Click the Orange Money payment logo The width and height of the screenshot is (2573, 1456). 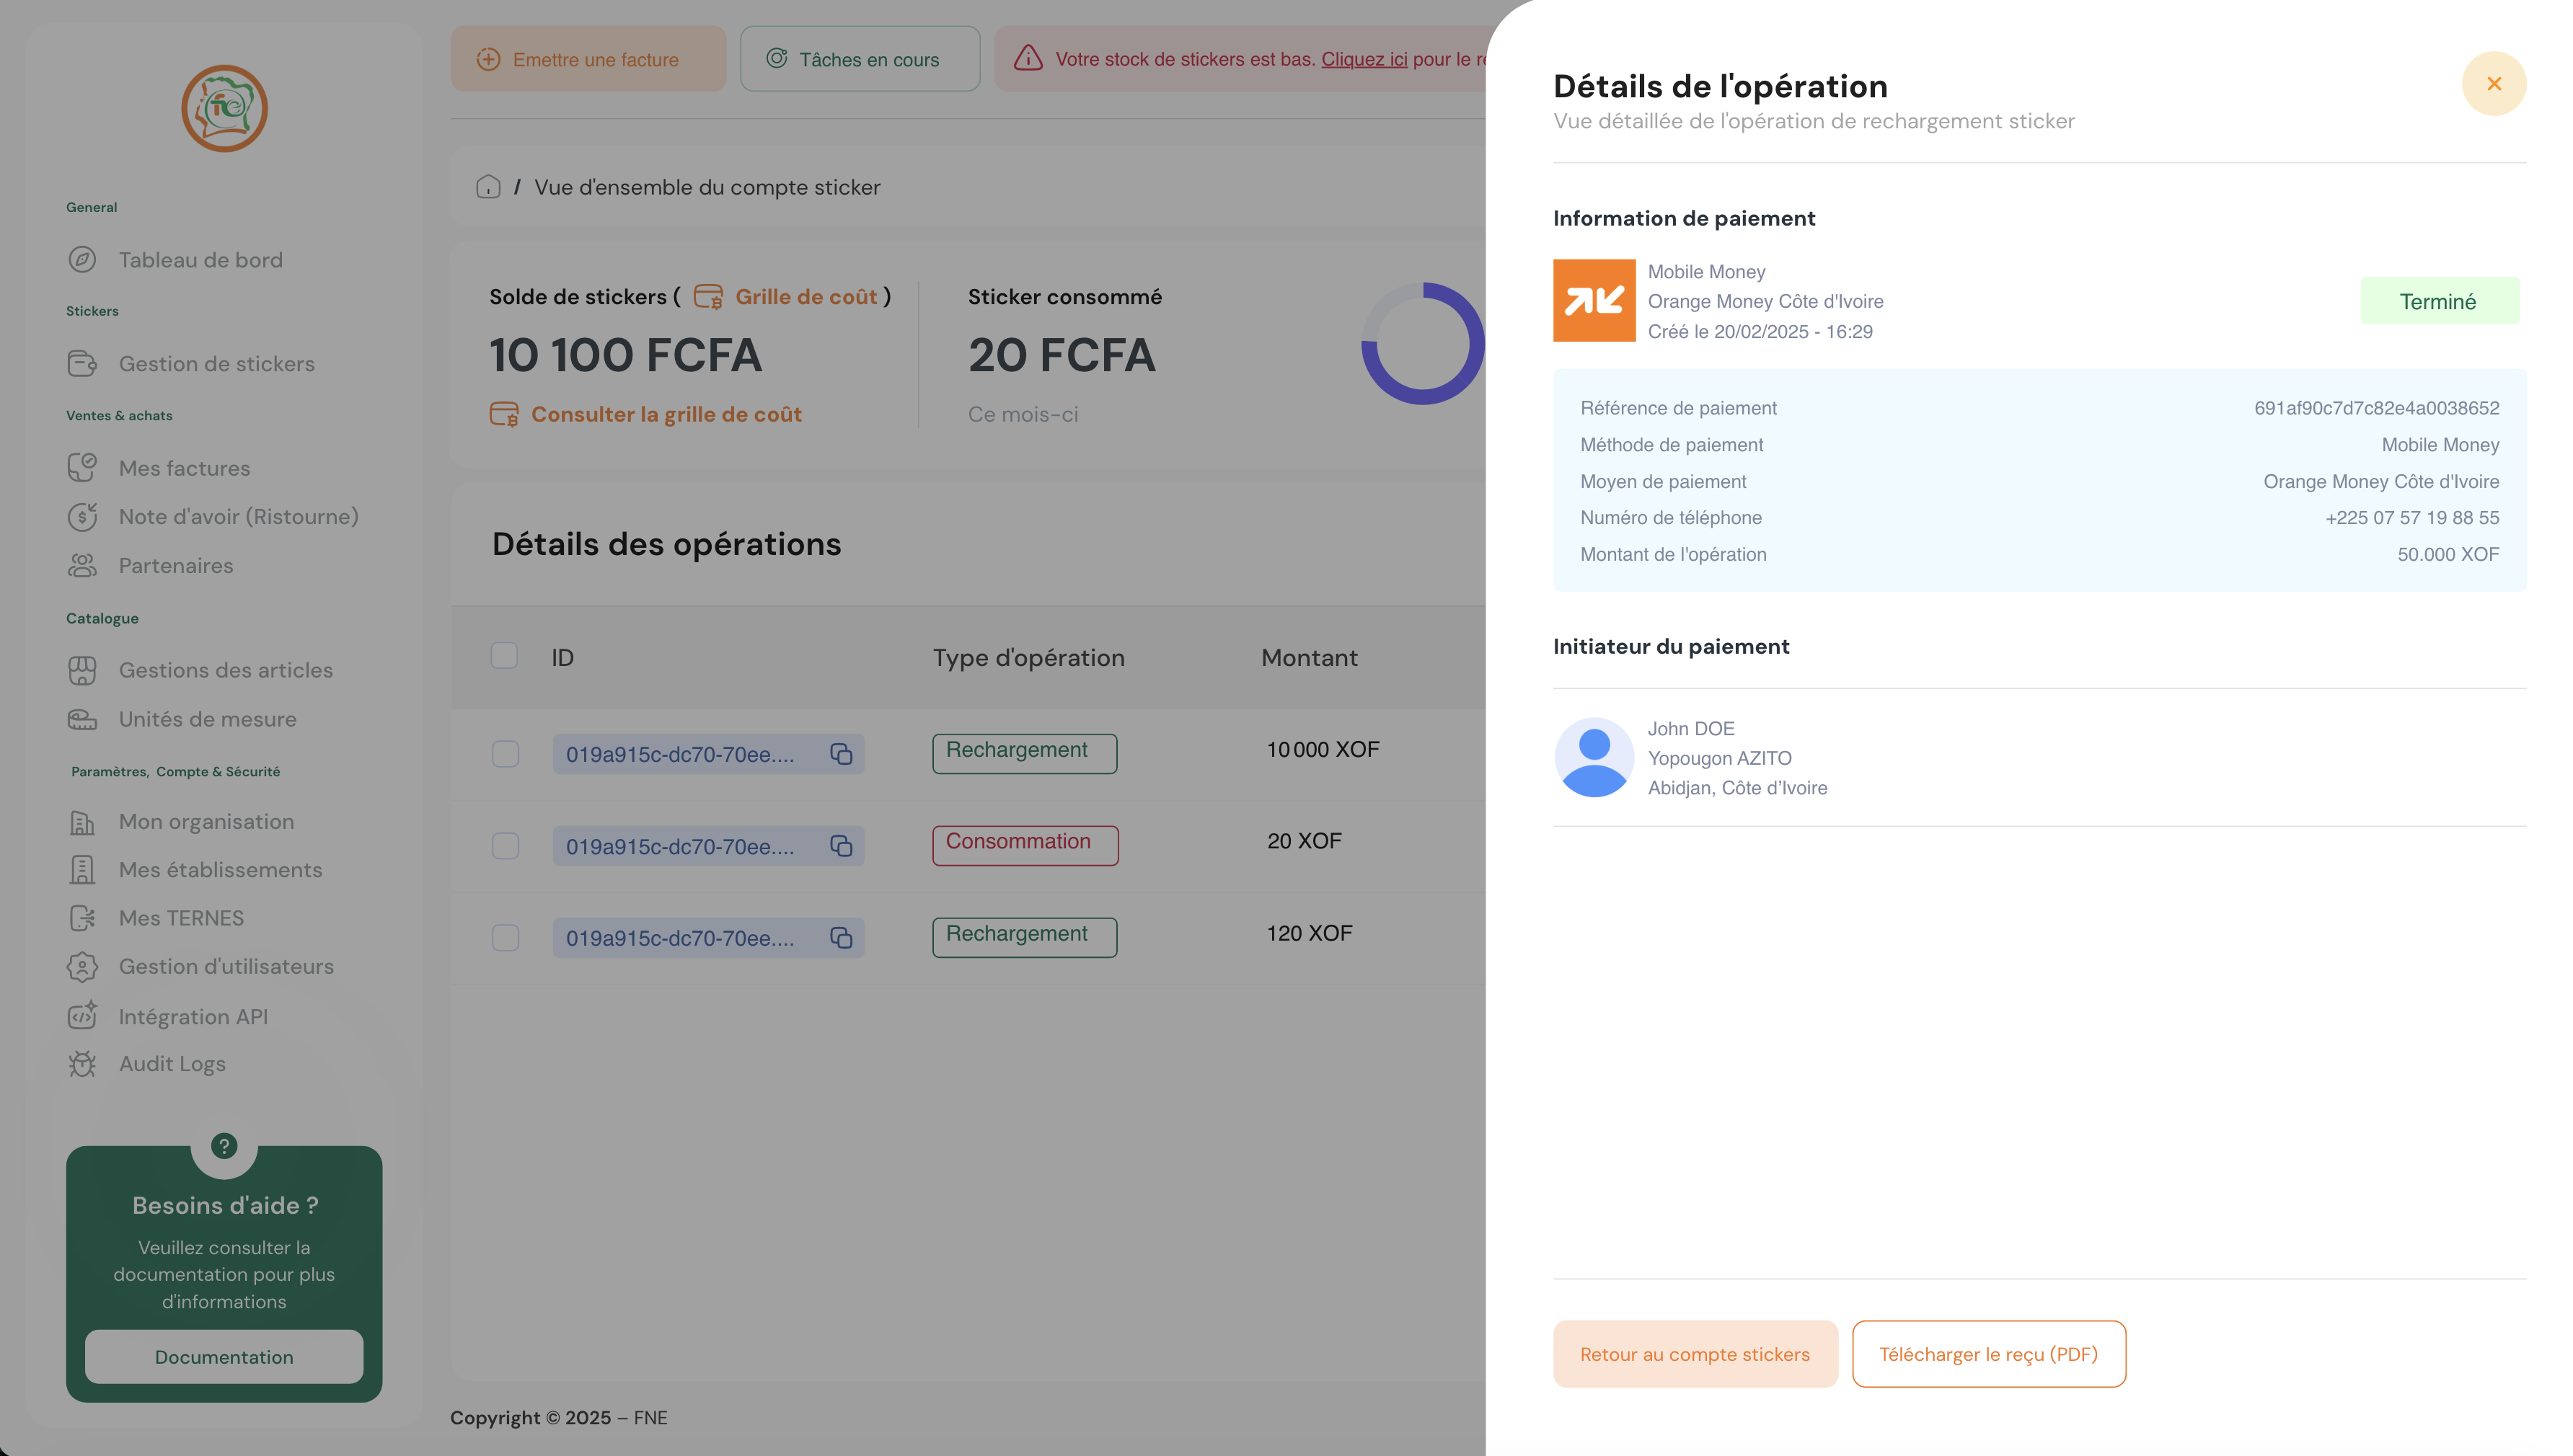click(x=1594, y=300)
